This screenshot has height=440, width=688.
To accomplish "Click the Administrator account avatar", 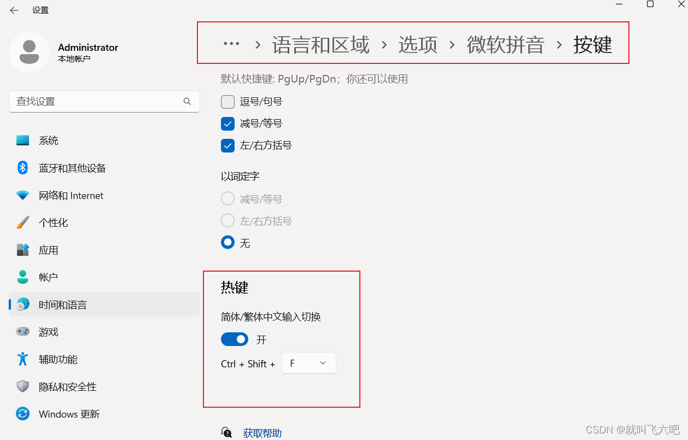I will click(30, 52).
